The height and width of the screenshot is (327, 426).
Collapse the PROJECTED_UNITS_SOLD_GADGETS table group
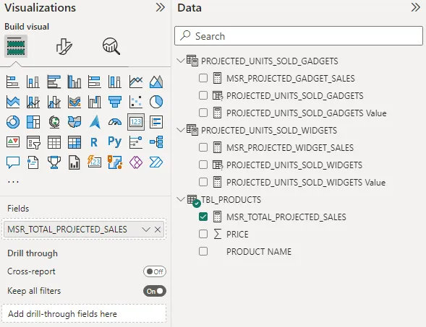click(x=180, y=61)
